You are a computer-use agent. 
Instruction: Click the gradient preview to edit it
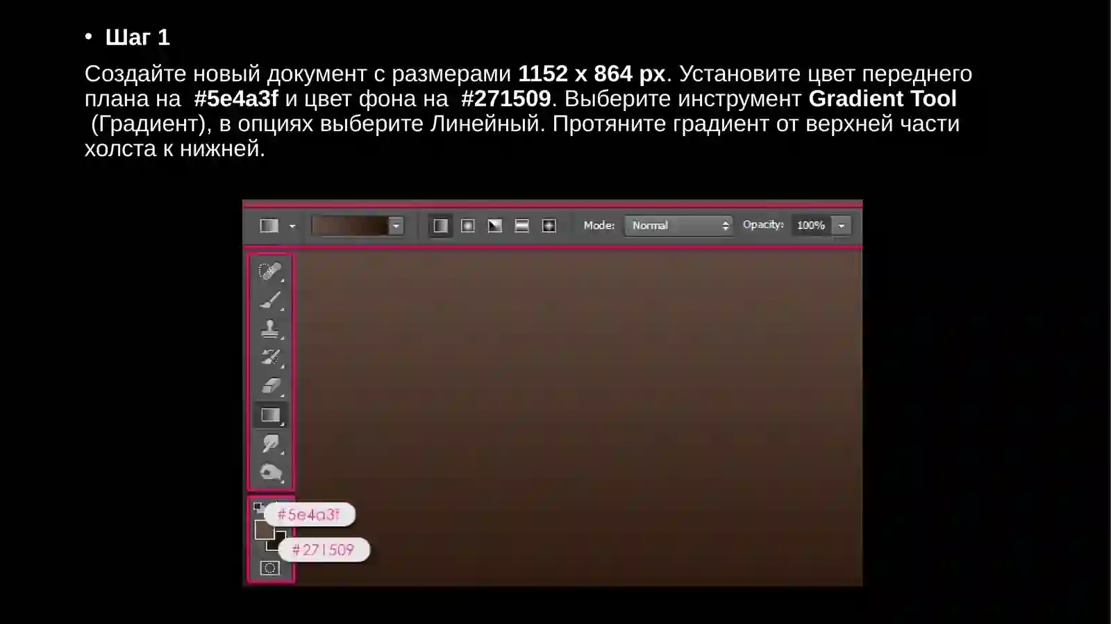[x=350, y=226]
